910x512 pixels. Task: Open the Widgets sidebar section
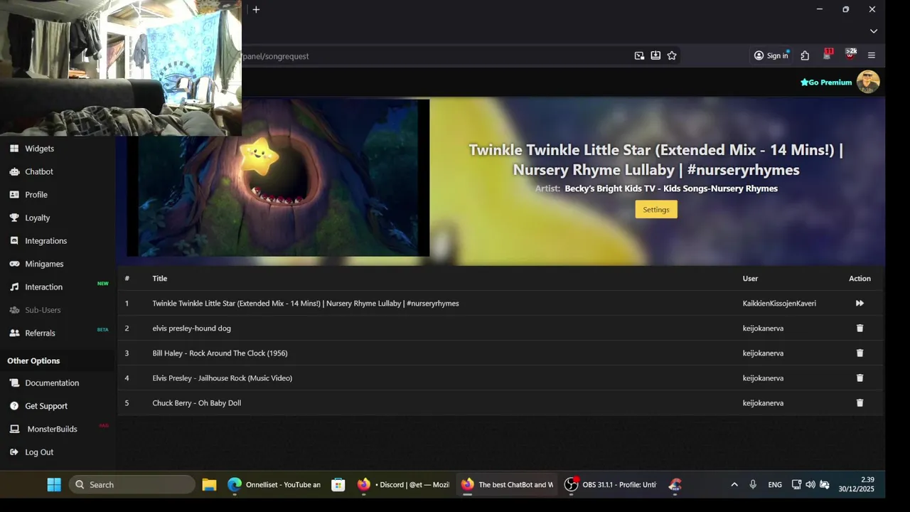39,149
